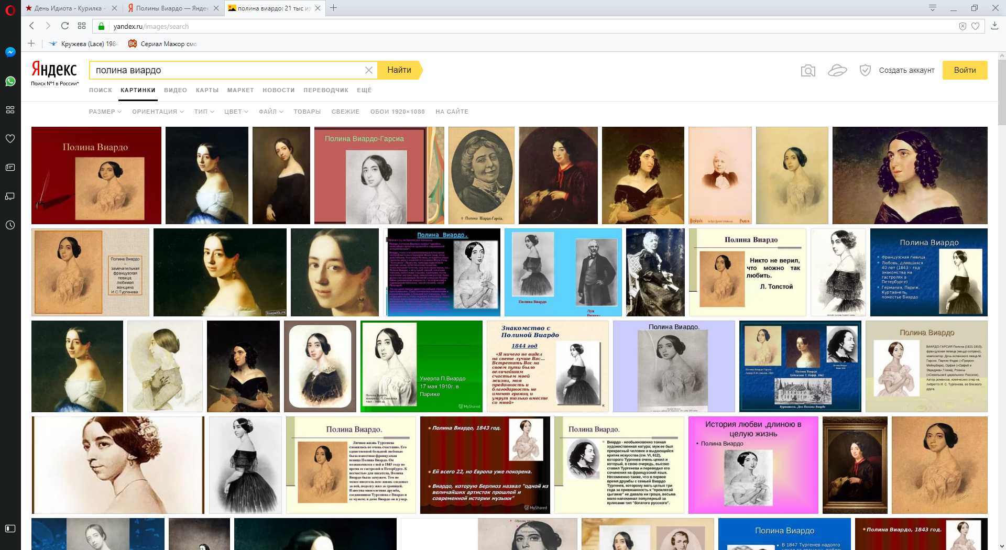
Task: Close the 'Полины Виардо — Яндекс' tab
Action: [x=216, y=8]
